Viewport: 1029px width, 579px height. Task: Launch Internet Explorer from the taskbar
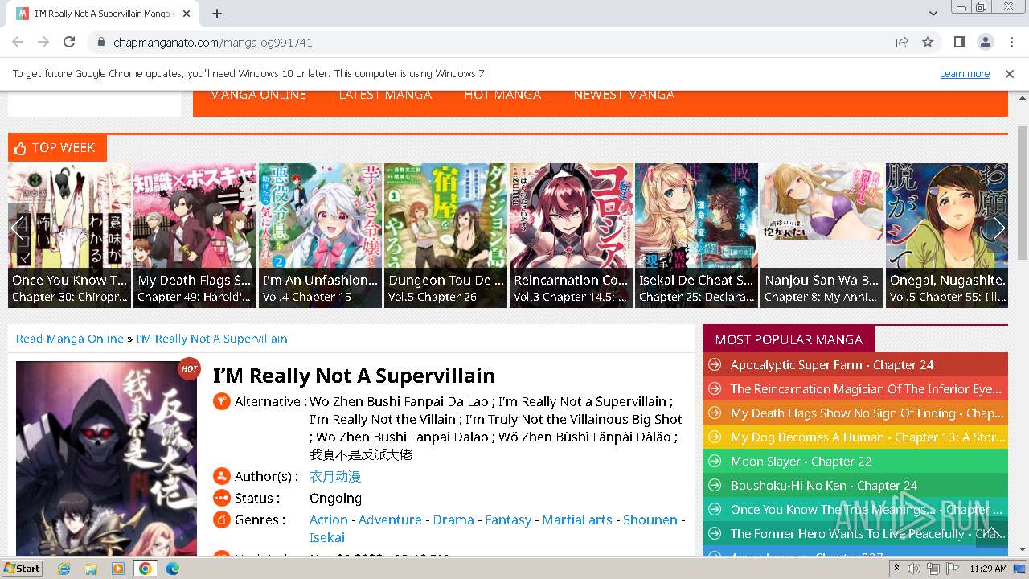[x=64, y=569]
